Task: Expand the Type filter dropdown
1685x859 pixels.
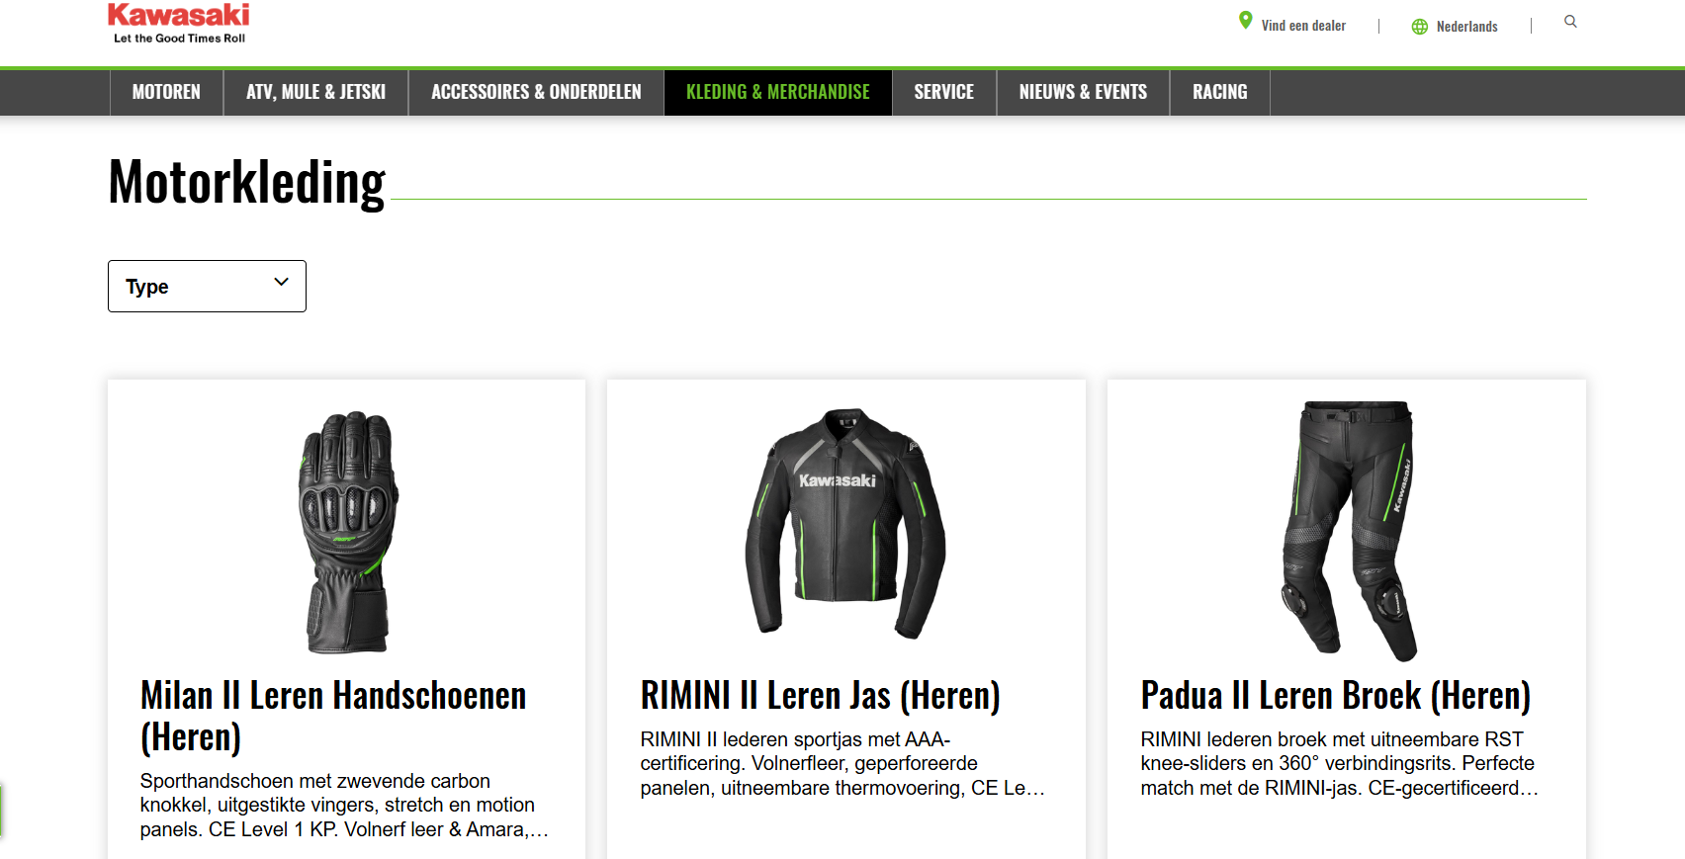Action: 207,287
